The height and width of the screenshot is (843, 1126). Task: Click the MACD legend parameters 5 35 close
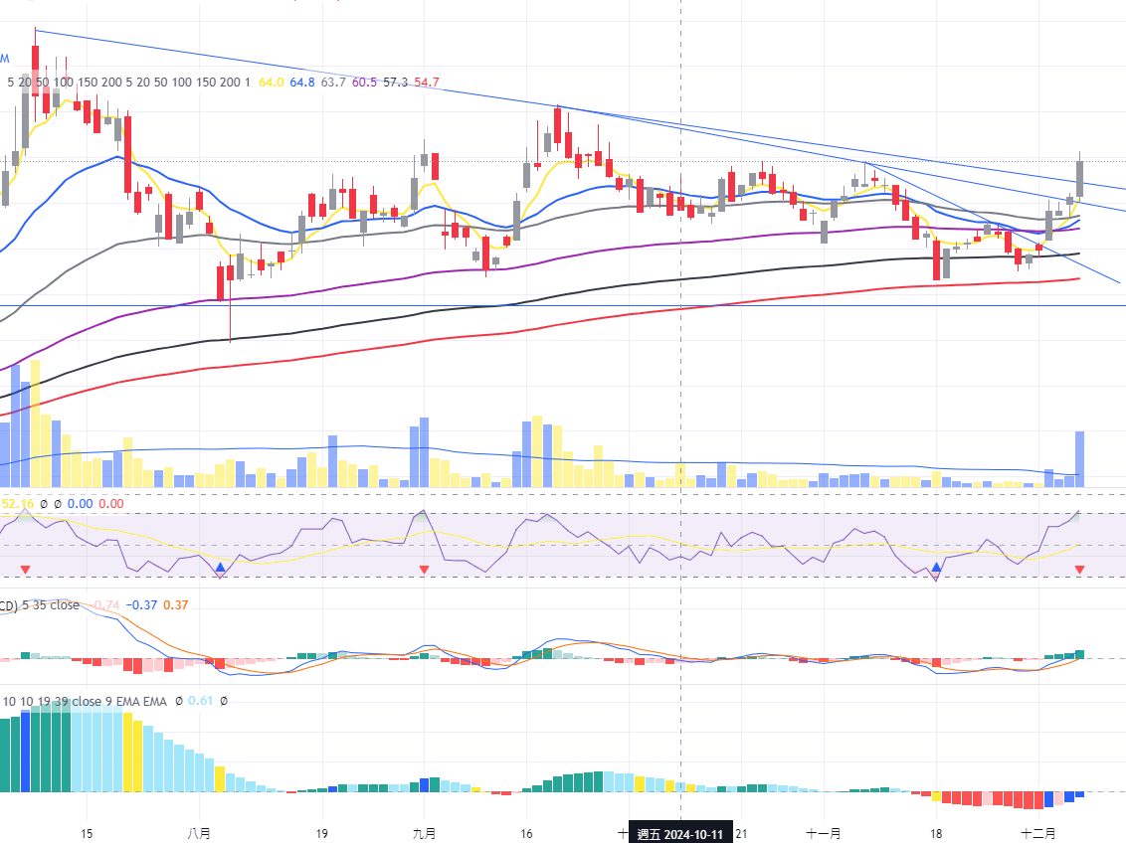tap(51, 604)
